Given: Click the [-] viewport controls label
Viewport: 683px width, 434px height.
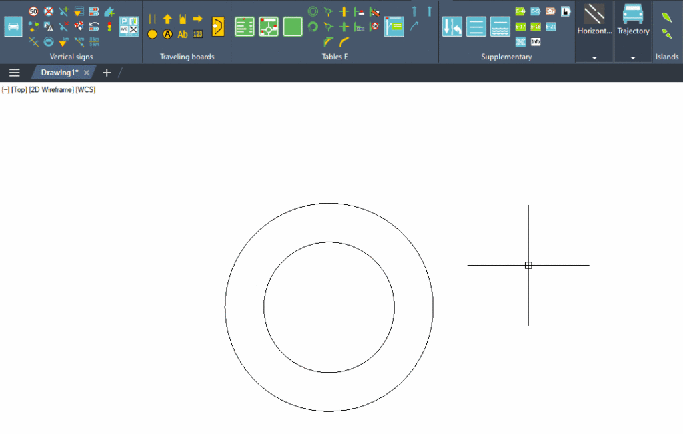Looking at the screenshot, I should (5, 90).
